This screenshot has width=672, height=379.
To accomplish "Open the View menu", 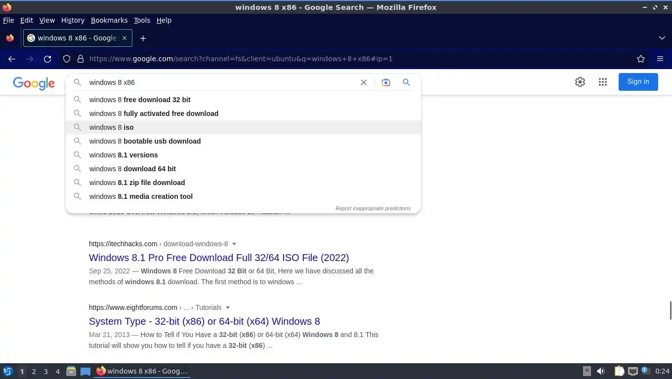I will pyautogui.click(x=47, y=20).
